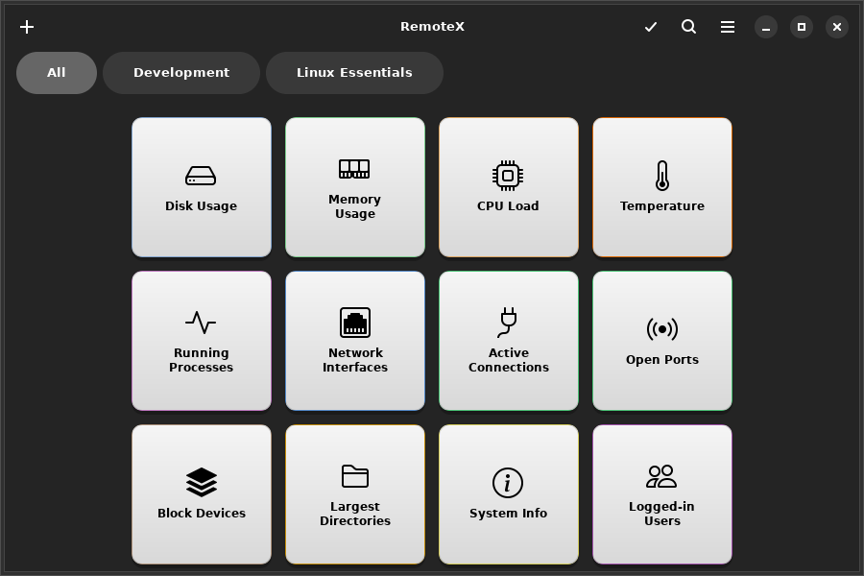Show the System Info tile
Image resolution: width=864 pixels, height=576 pixels.
click(x=509, y=495)
